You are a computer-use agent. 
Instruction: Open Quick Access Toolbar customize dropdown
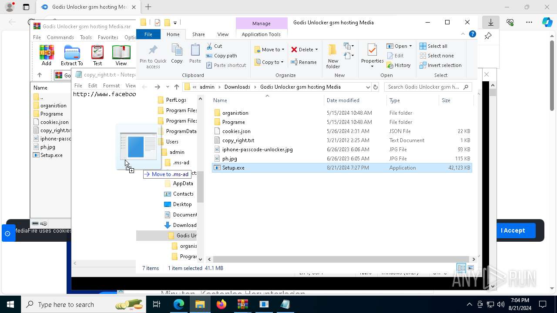(x=175, y=23)
